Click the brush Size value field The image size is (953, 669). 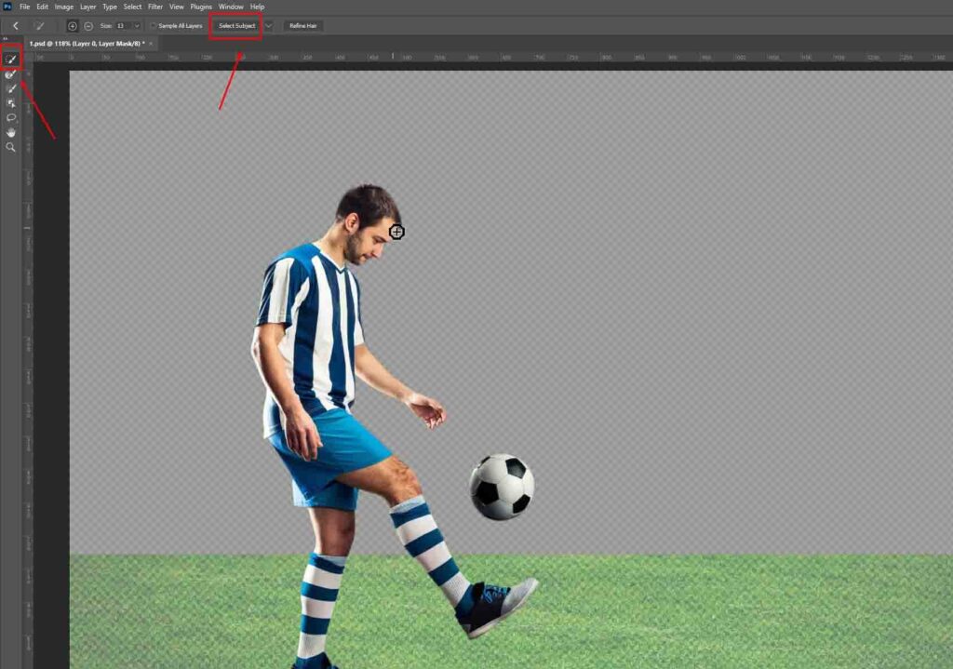(122, 26)
